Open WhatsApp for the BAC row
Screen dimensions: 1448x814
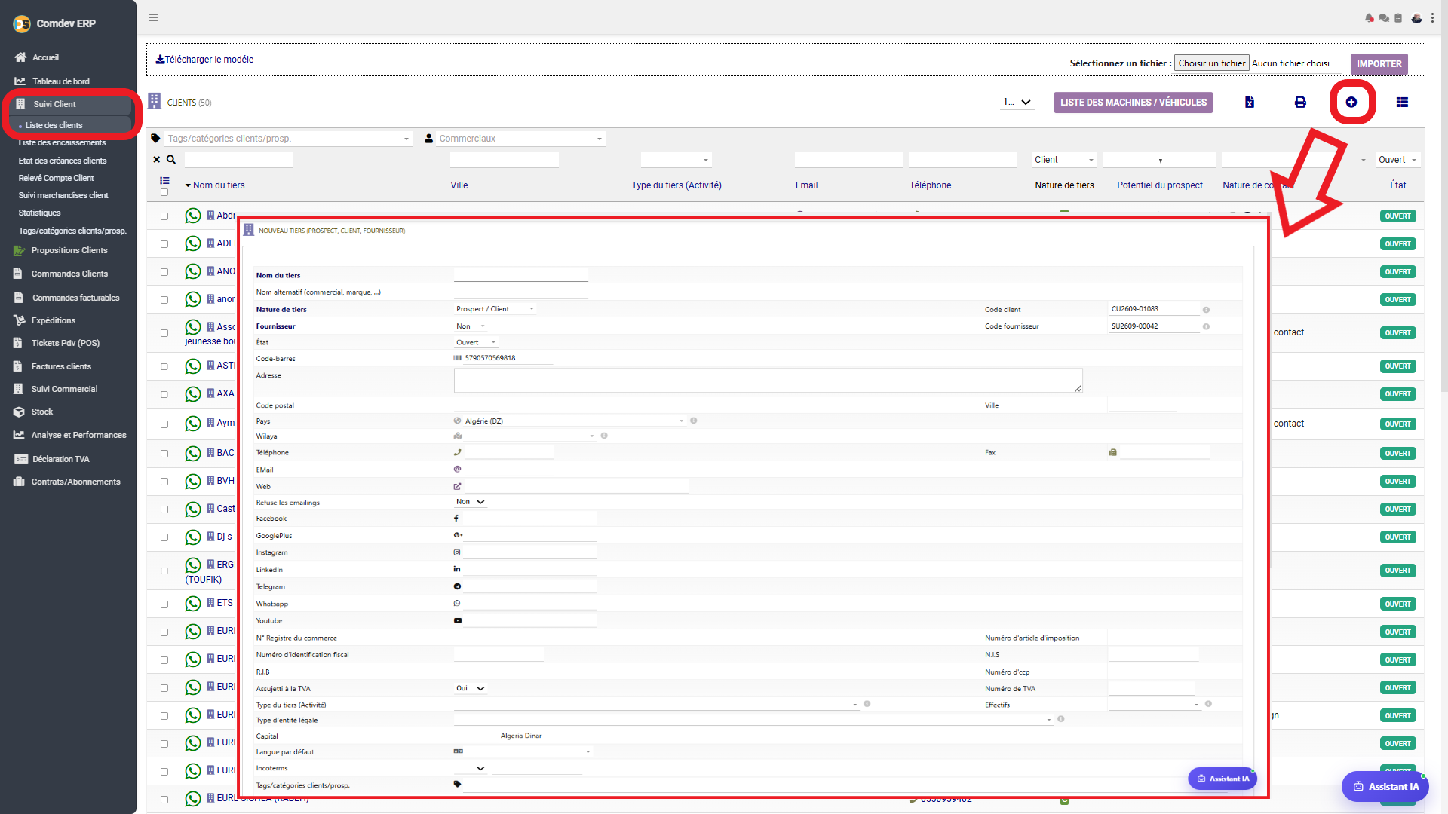click(193, 453)
